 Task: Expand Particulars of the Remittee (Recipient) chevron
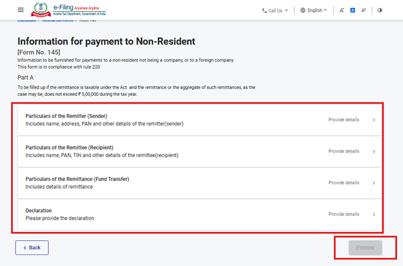pyautogui.click(x=373, y=151)
